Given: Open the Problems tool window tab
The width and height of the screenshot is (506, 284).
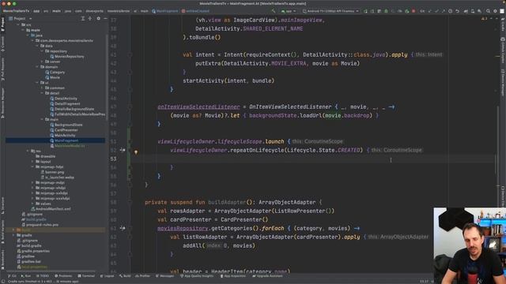Looking at the screenshot, I should pos(63,276).
